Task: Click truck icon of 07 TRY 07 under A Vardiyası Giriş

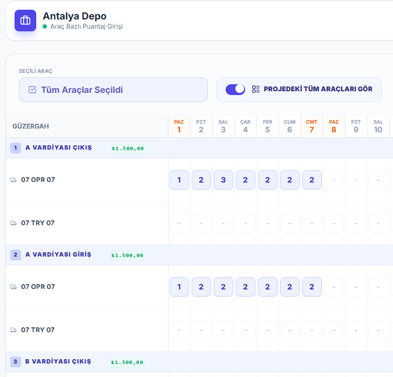Action: [x=13, y=330]
